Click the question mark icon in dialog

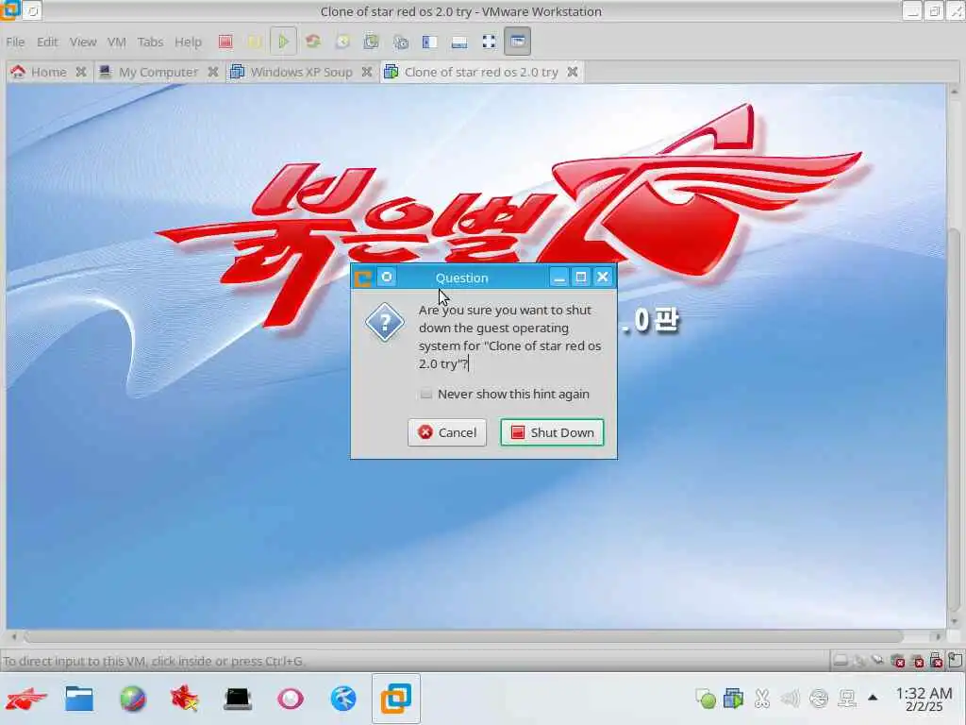(385, 323)
